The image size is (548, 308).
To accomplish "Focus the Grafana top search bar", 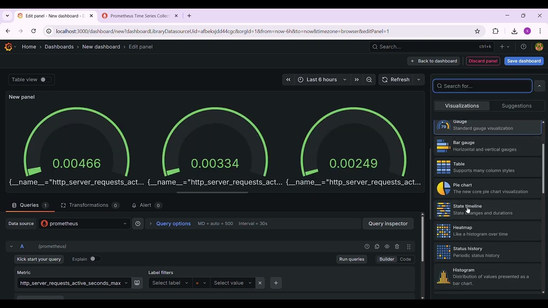I will pos(432,47).
